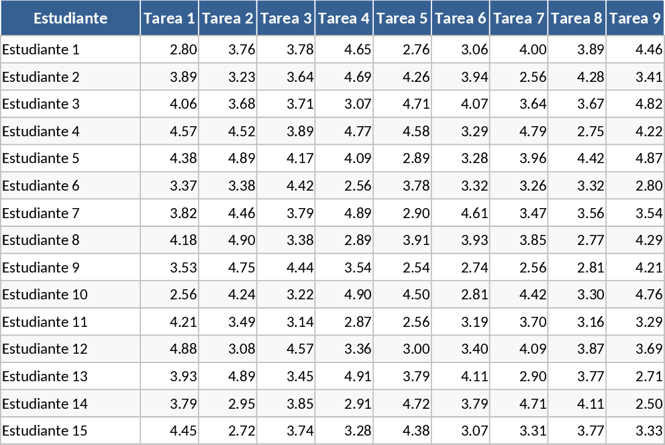The height and width of the screenshot is (445, 665).
Task: Click Estudiante 1's Tarea 7 score 4.00
Action: pyautogui.click(x=532, y=50)
